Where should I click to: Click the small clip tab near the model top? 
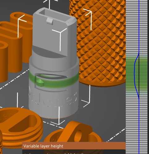[50, 21]
